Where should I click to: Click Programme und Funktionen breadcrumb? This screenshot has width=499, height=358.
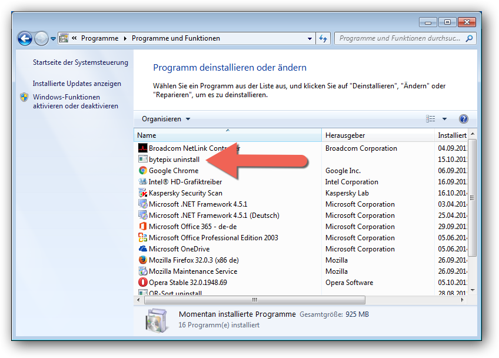coord(176,38)
